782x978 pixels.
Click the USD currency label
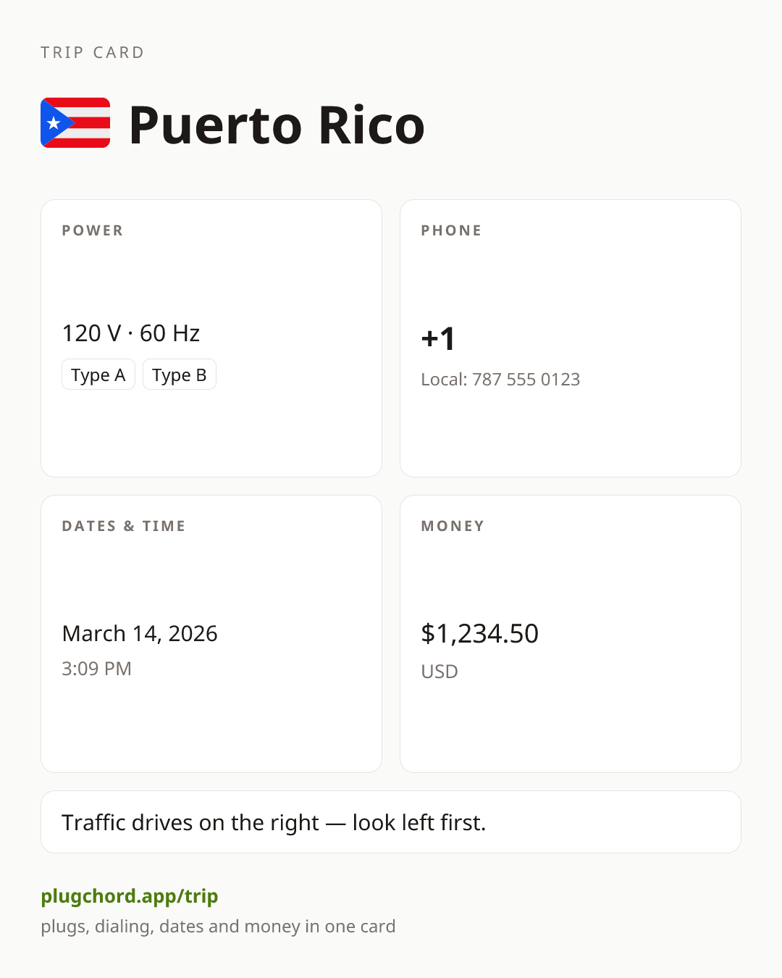click(440, 672)
